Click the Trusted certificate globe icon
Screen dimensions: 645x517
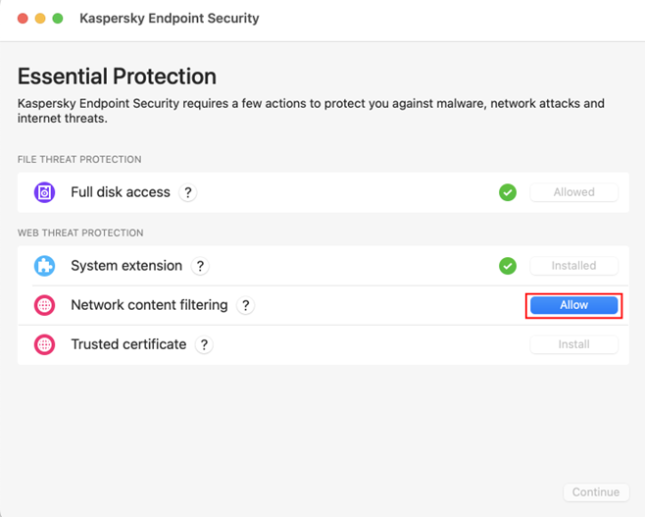45,344
